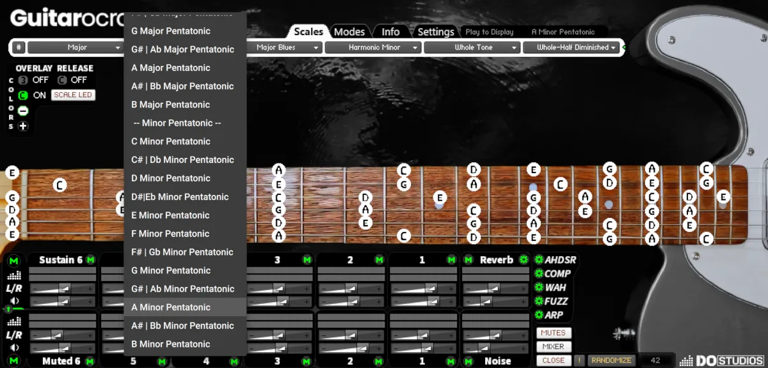Viewport: 768px width, 368px height.
Task: Click the C note on first fret
Action: point(60,185)
